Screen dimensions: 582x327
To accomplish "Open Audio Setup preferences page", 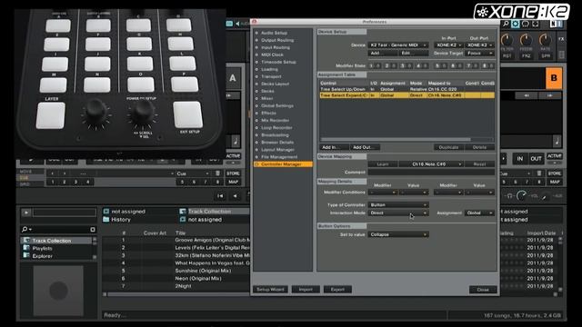I will (274, 33).
